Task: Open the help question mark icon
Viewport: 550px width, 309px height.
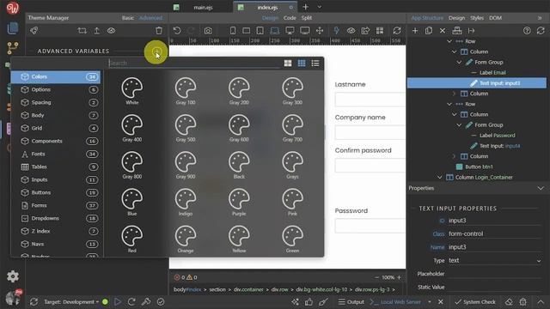Action: [x=527, y=31]
